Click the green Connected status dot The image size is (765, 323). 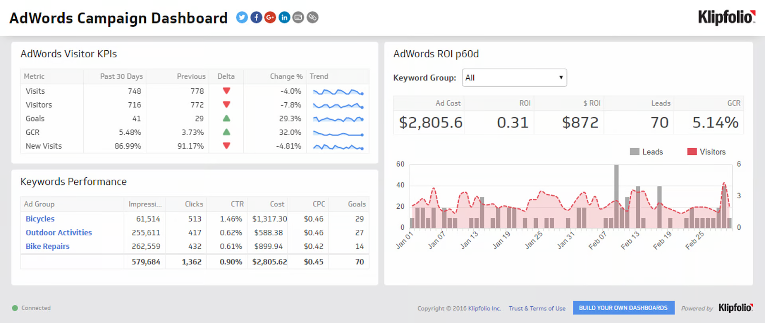(15, 308)
